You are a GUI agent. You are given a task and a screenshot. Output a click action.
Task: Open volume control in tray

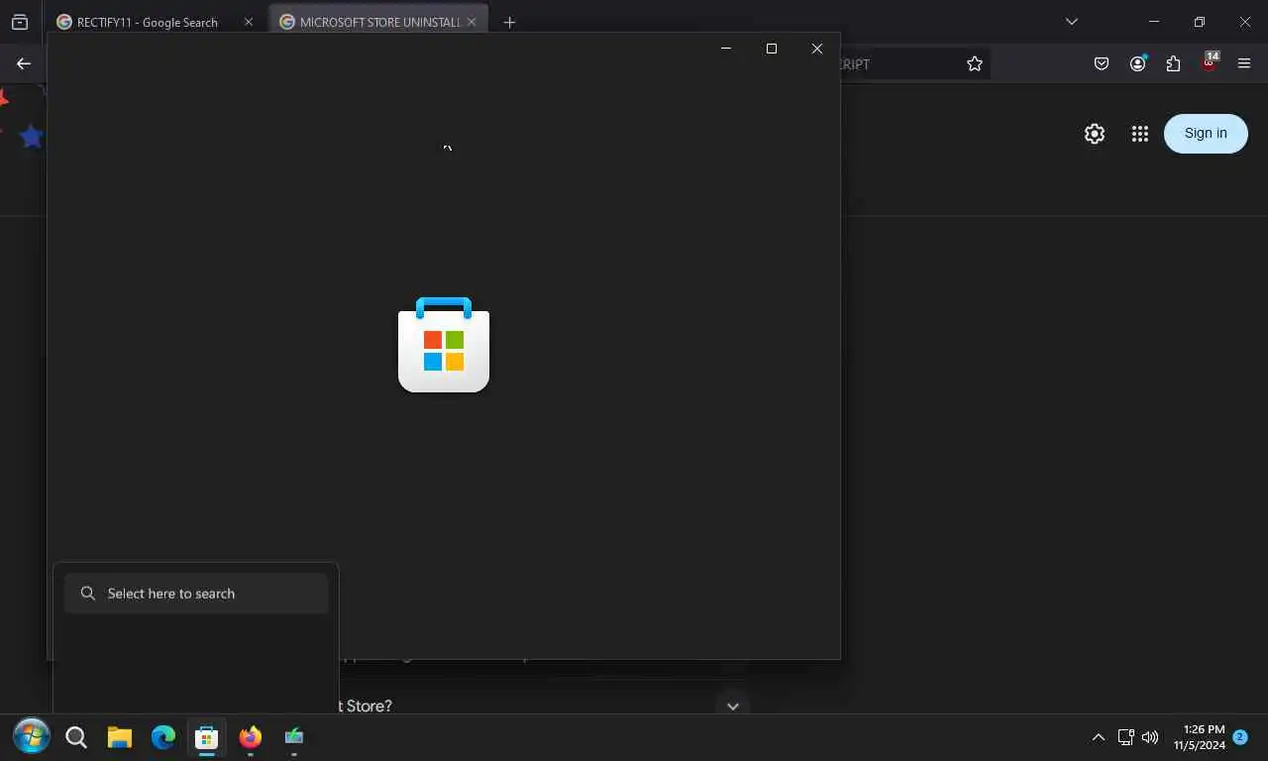1150,737
